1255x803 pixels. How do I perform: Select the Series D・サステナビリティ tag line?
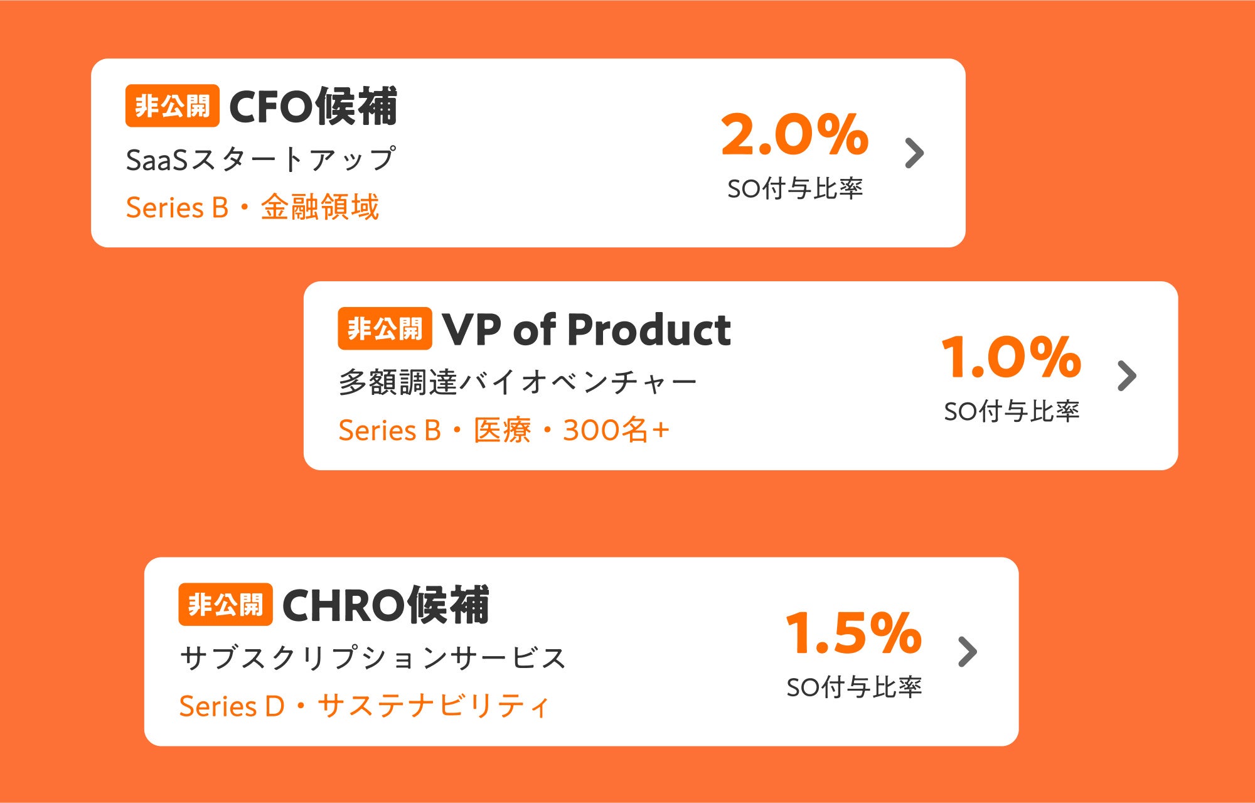(x=364, y=706)
